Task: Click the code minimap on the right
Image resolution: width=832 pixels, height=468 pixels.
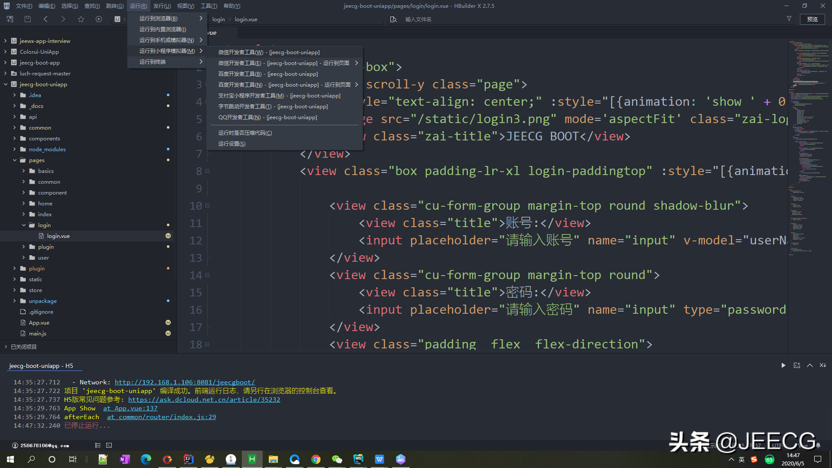Action: (x=809, y=147)
